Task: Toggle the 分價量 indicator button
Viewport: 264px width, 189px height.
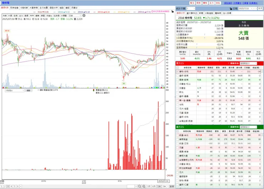Action: click(x=64, y=15)
